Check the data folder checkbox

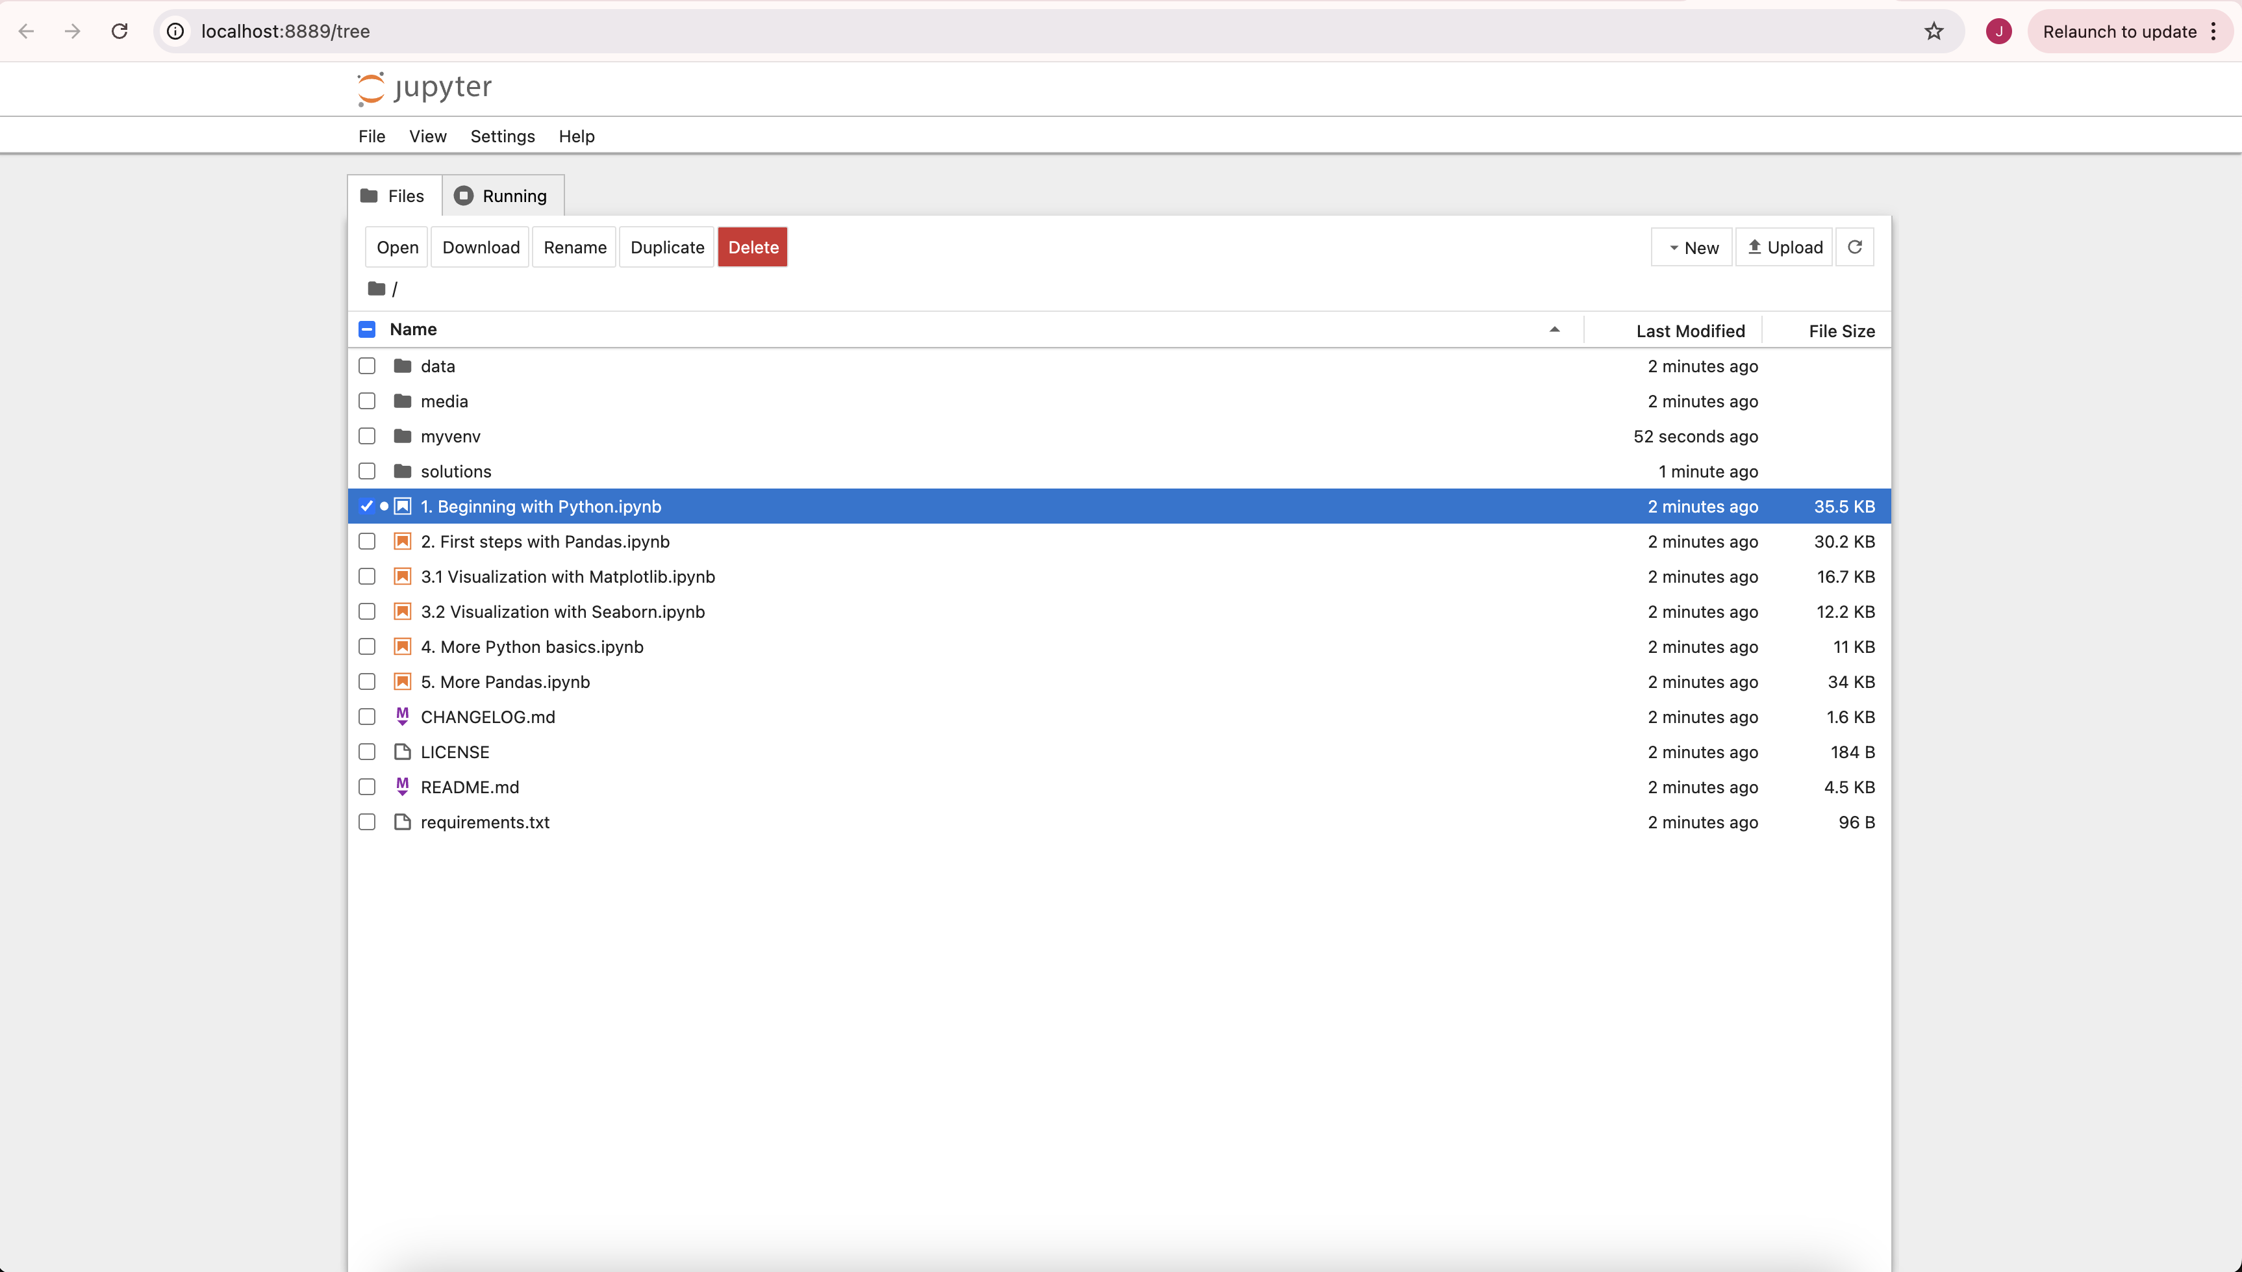tap(367, 366)
